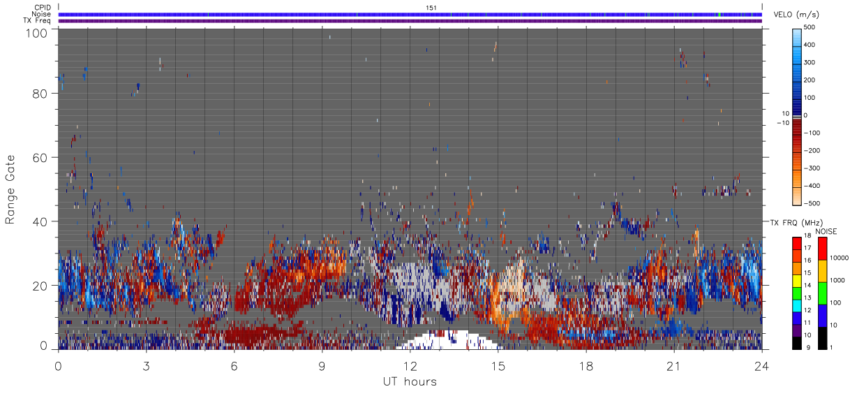This screenshot has width=857, height=396.
Task: Click the 3 label on UT hours axis
Action: coord(146,366)
